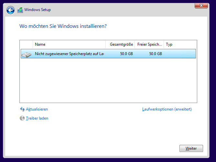Click the empty Typ cell of the drive row
This screenshot has width=216, height=162.
[x=180, y=54]
